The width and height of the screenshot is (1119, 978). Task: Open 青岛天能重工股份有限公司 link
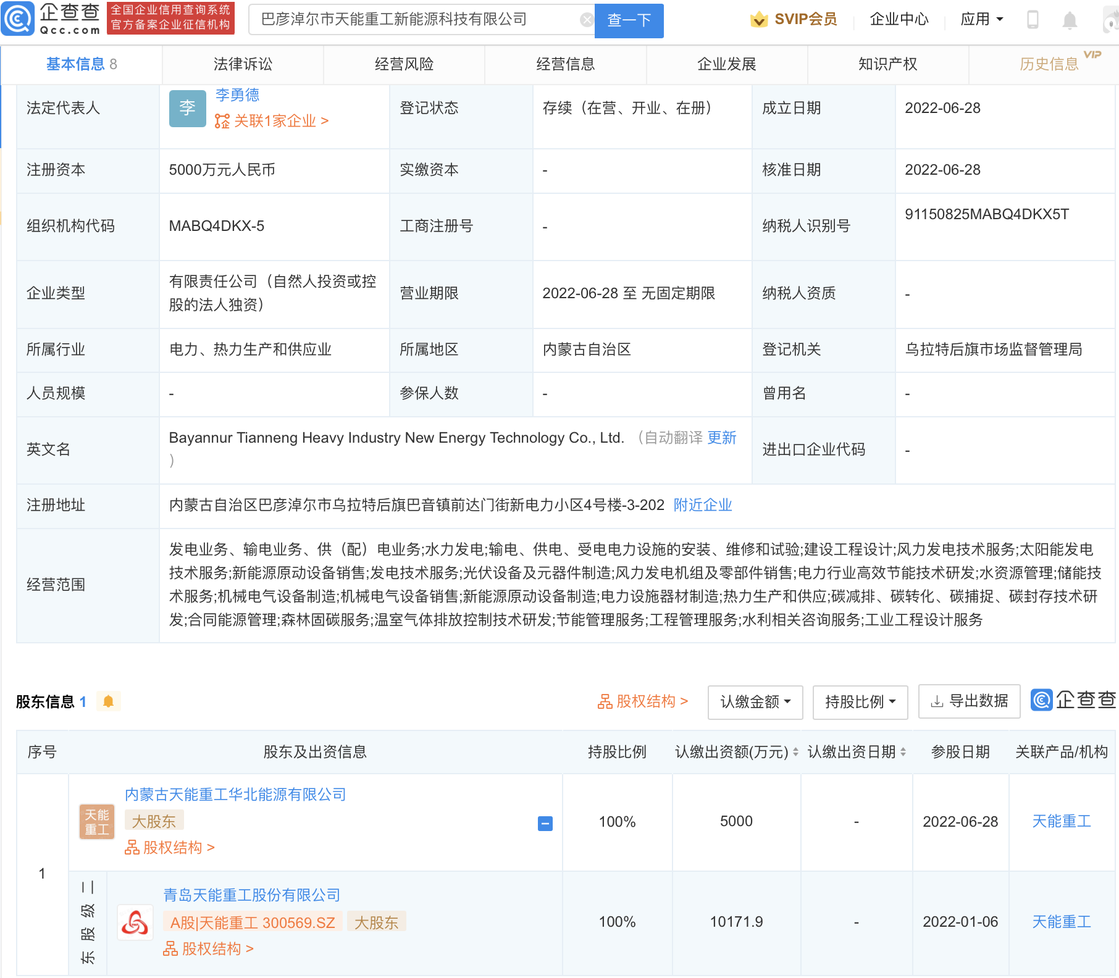point(251,895)
